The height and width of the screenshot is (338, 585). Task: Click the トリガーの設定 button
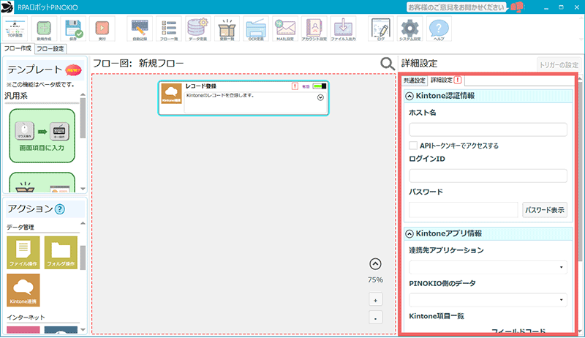(x=559, y=65)
